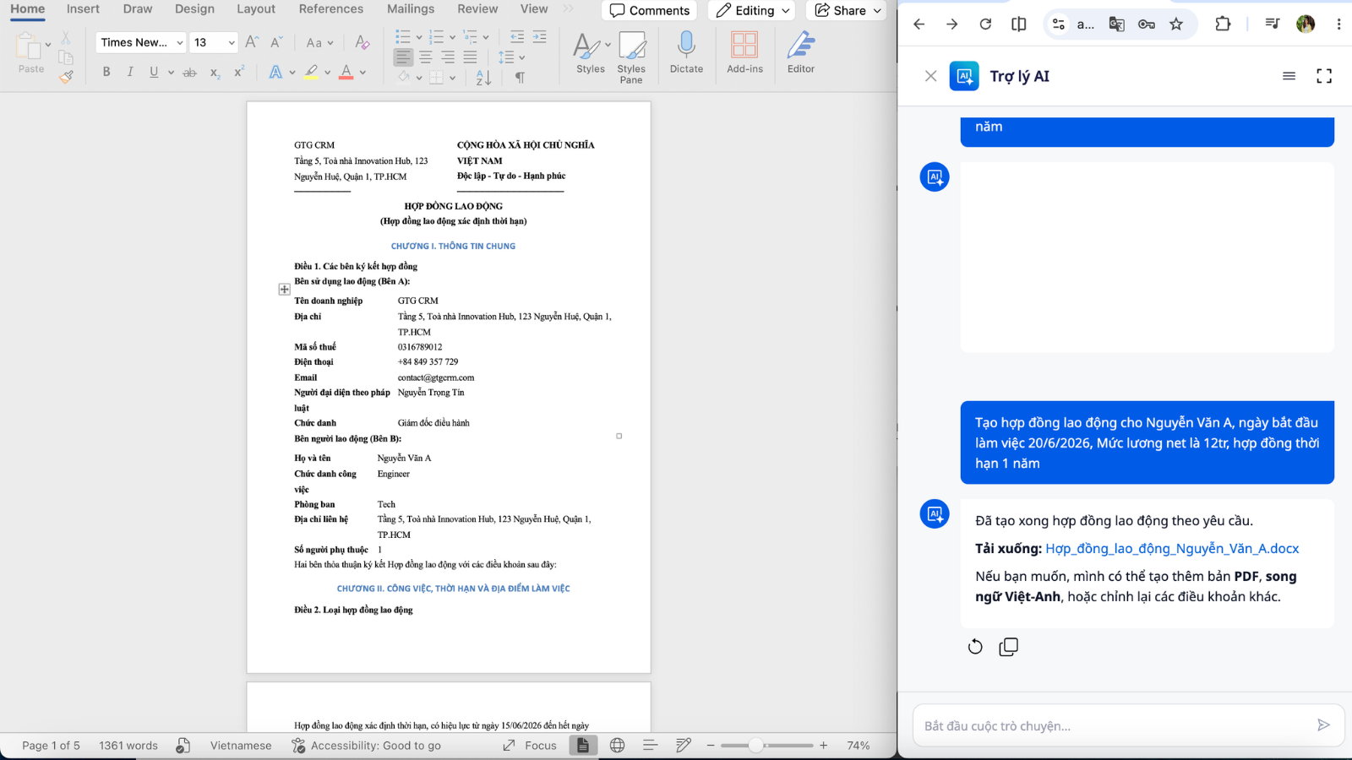1352x760 pixels.
Task: Toggle show paragraph marks (¶)
Action: pos(521,78)
